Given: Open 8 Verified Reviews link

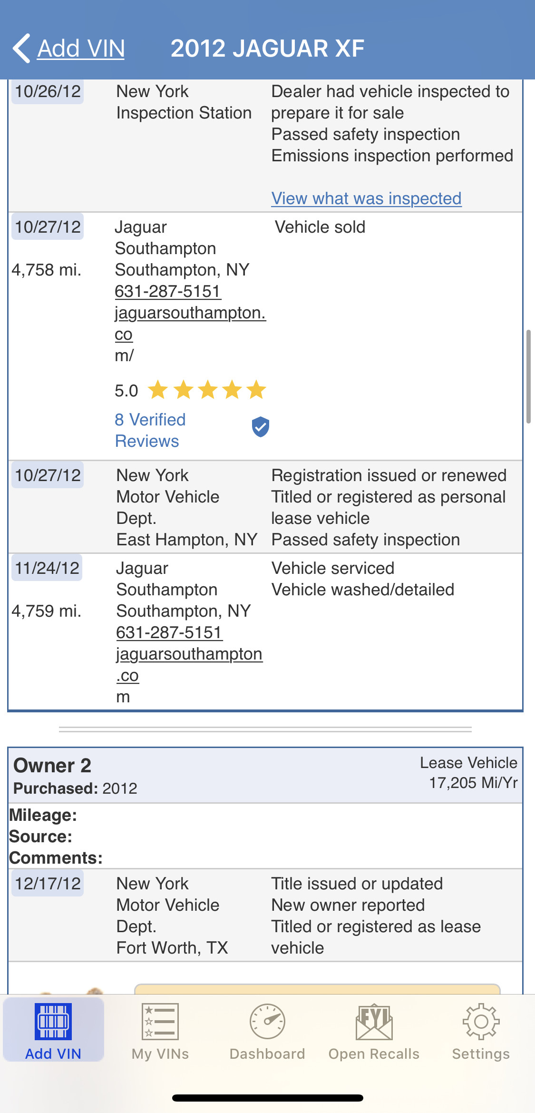Looking at the screenshot, I should [150, 430].
